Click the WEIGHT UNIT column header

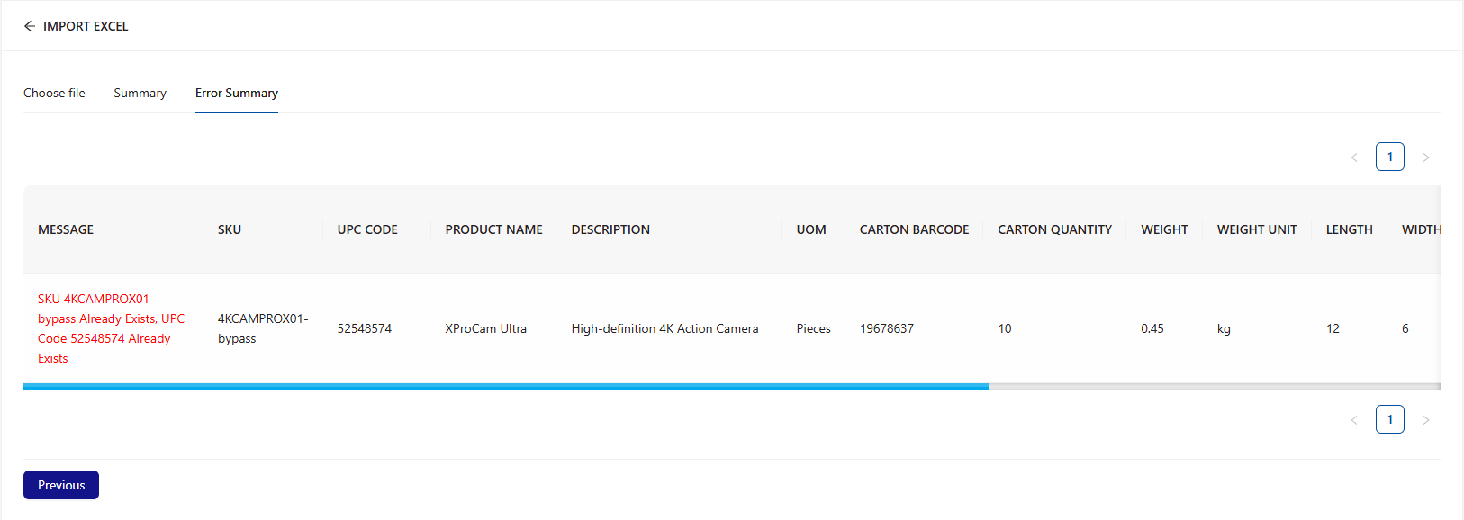1257,229
